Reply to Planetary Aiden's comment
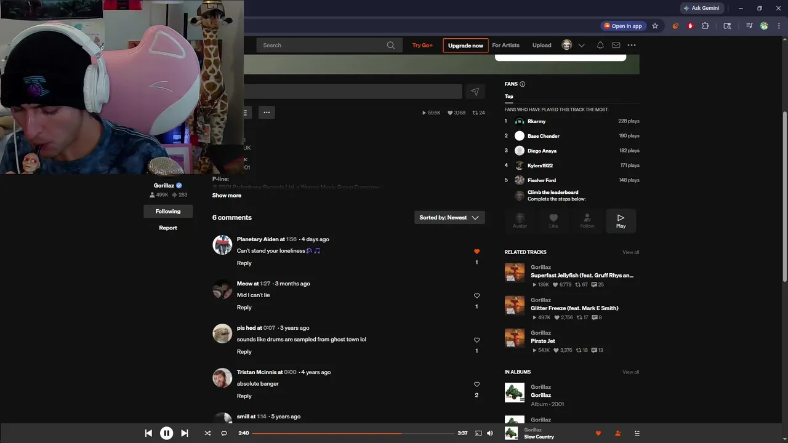Screen dimensions: 788x443 pyautogui.click(x=244, y=263)
